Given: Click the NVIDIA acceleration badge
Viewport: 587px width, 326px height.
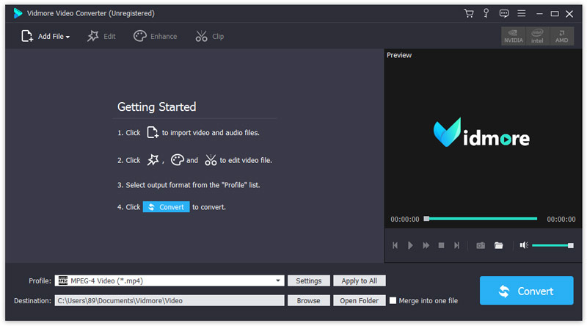Looking at the screenshot, I should (513, 36).
